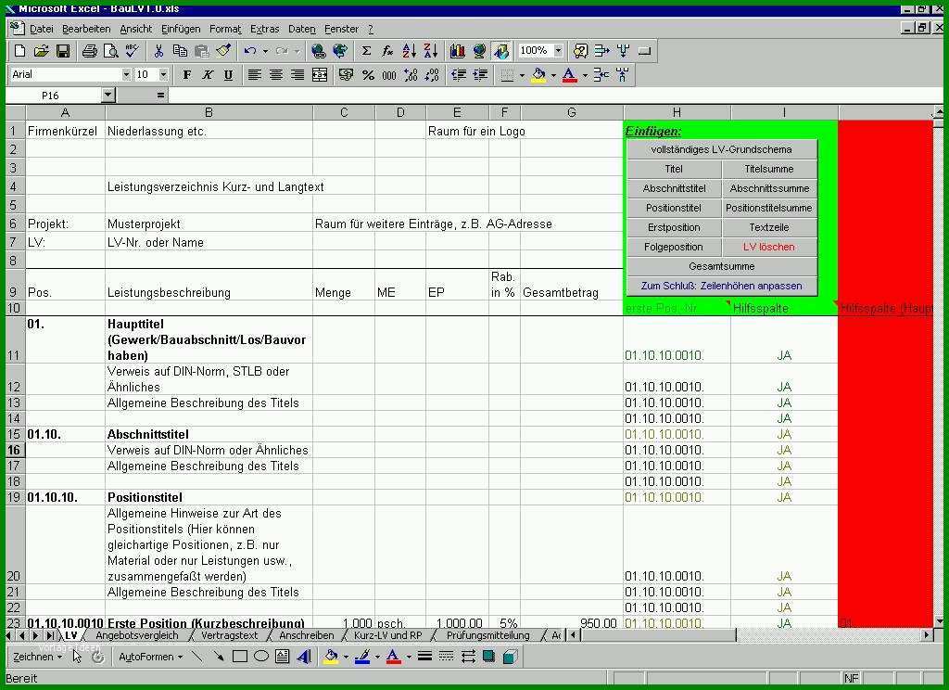Sort ascending A to Z
Image resolution: width=949 pixels, height=690 pixels.
click(409, 51)
